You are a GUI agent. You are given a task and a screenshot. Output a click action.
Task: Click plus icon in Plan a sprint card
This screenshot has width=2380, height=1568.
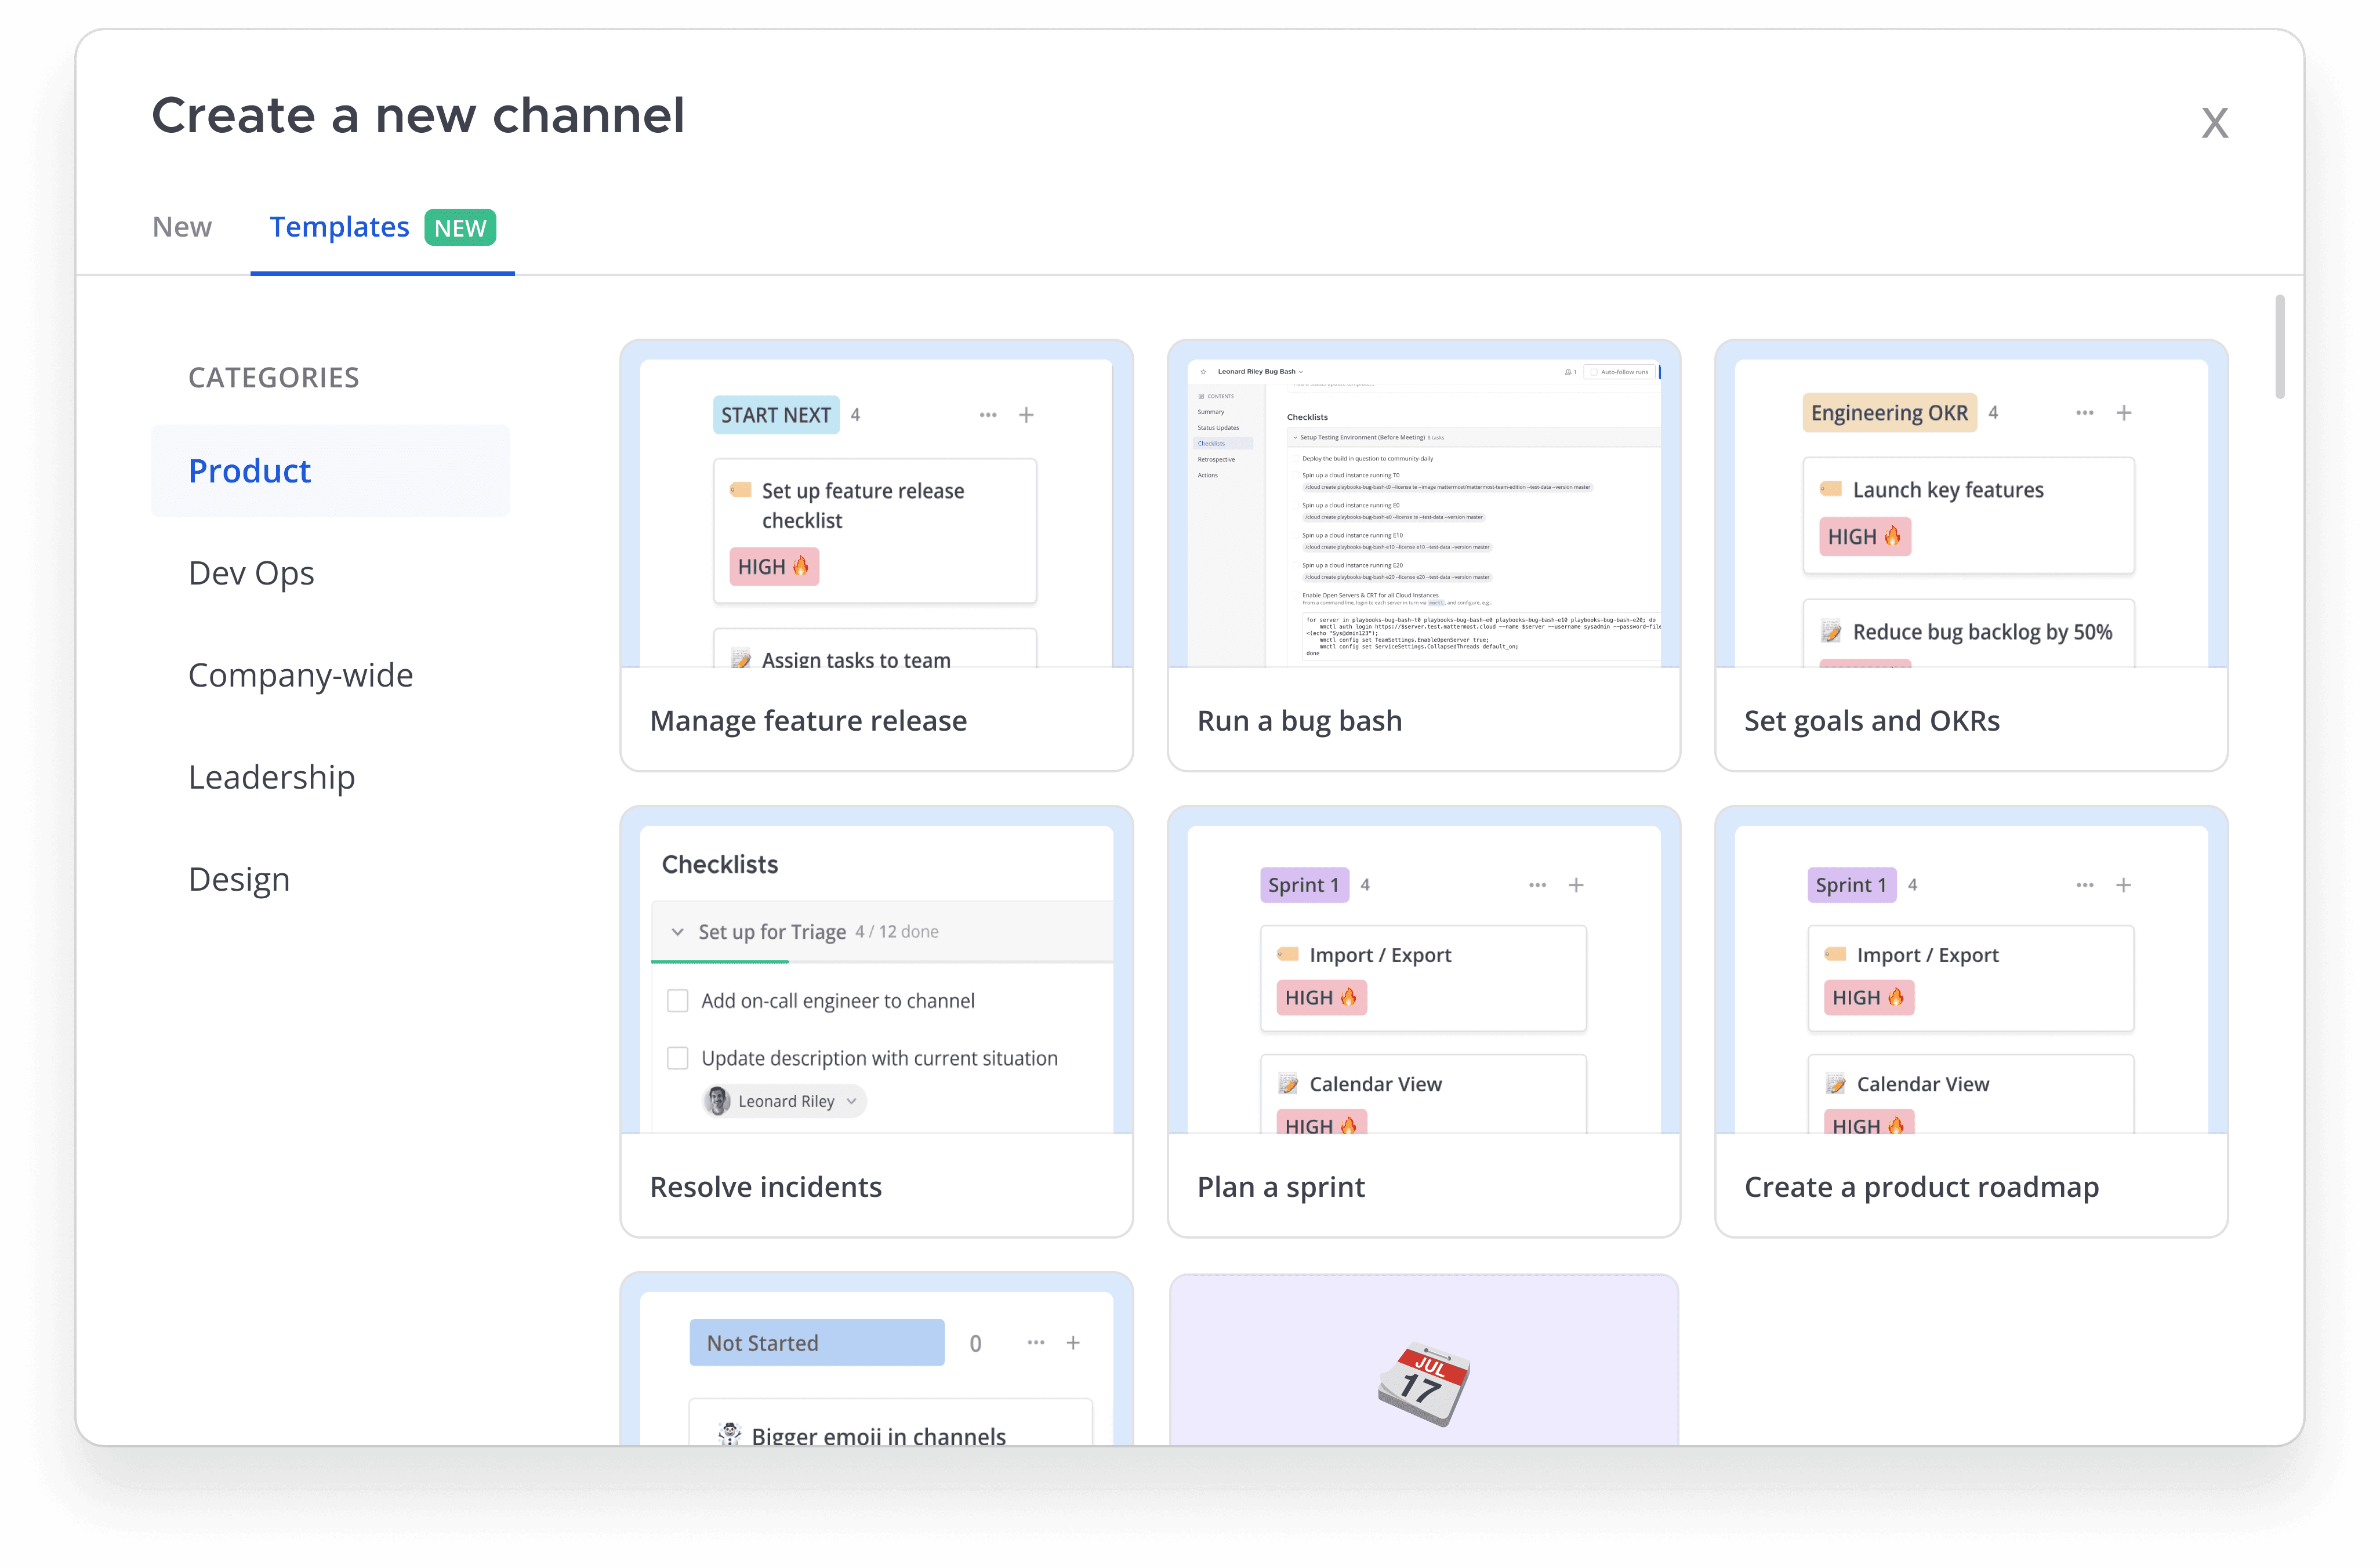click(x=1576, y=885)
